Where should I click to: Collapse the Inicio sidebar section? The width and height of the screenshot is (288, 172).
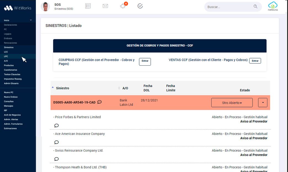point(31,20)
